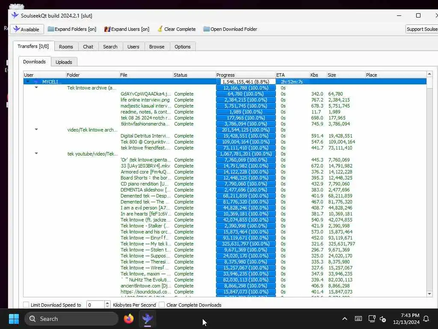Select the Uploads sub-tab
The image size is (438, 329).
click(x=64, y=62)
